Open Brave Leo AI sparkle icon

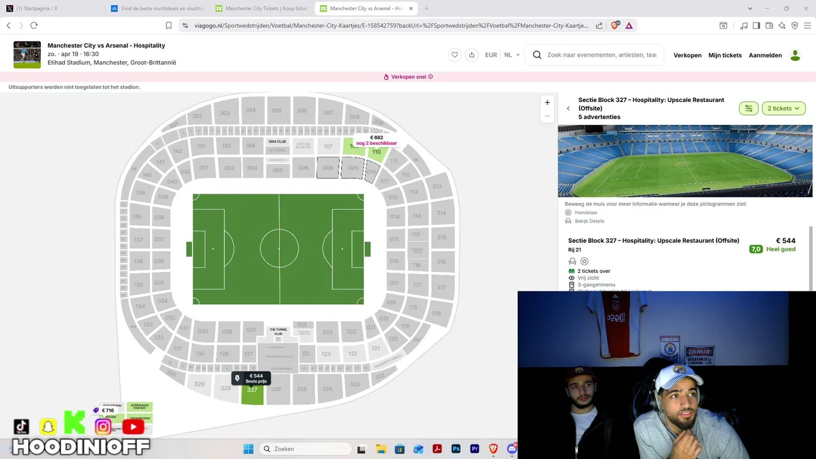click(x=782, y=25)
